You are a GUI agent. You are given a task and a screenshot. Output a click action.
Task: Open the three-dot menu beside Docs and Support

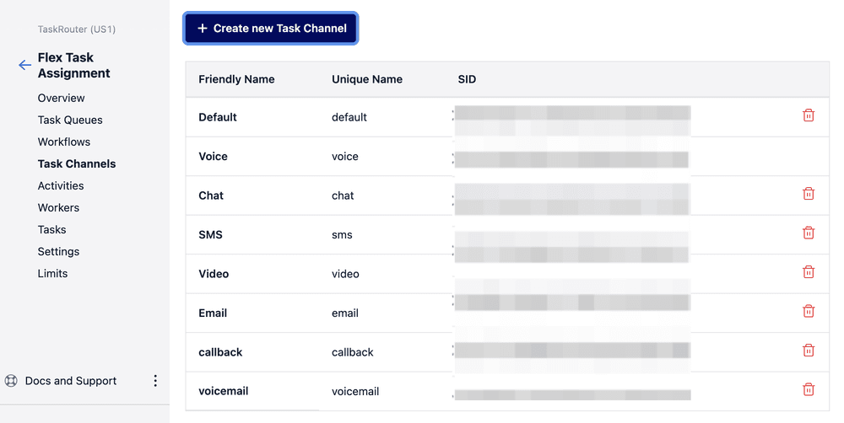pos(155,381)
